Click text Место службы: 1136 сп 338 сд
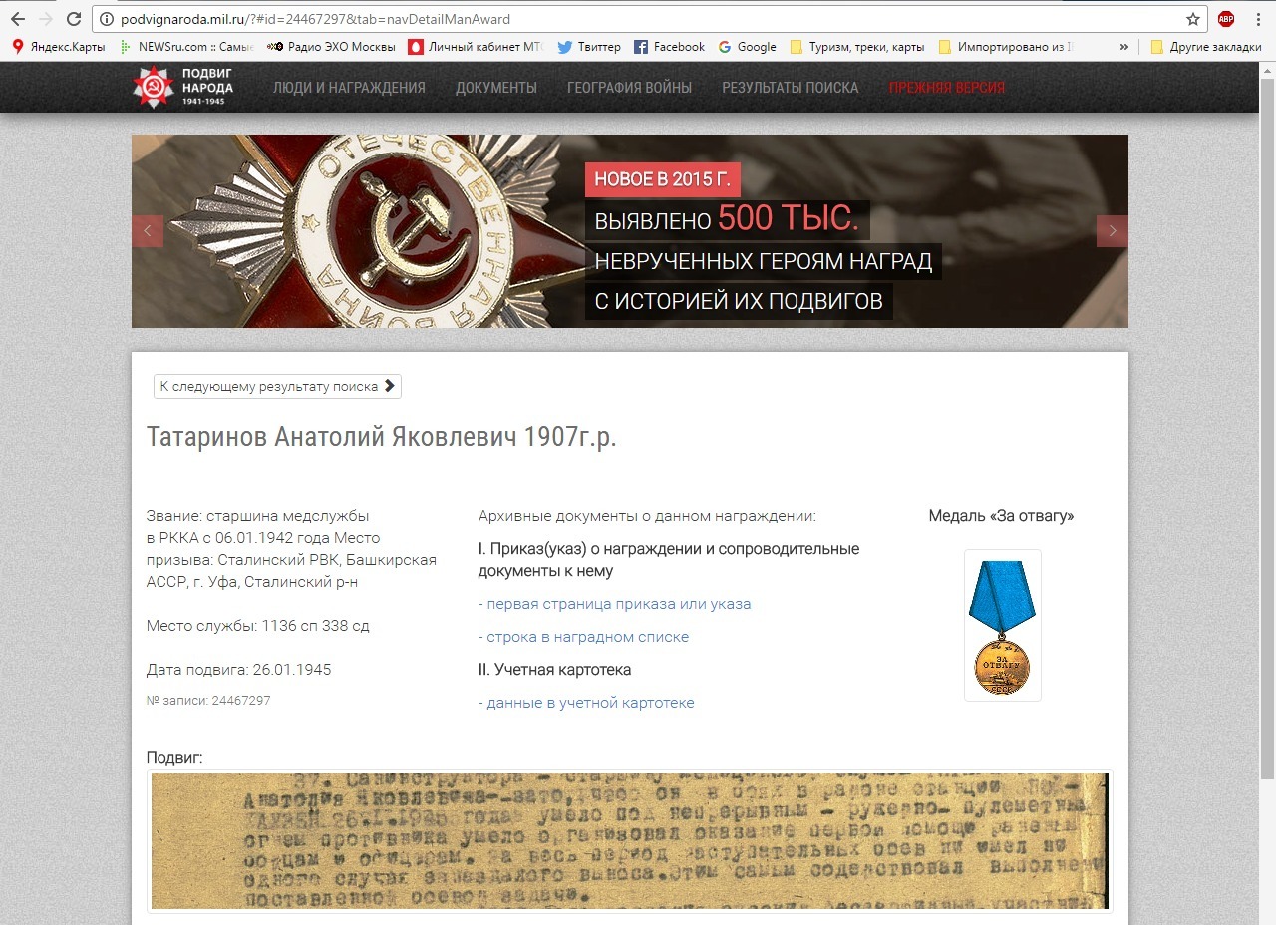This screenshot has height=925, width=1276. click(258, 626)
